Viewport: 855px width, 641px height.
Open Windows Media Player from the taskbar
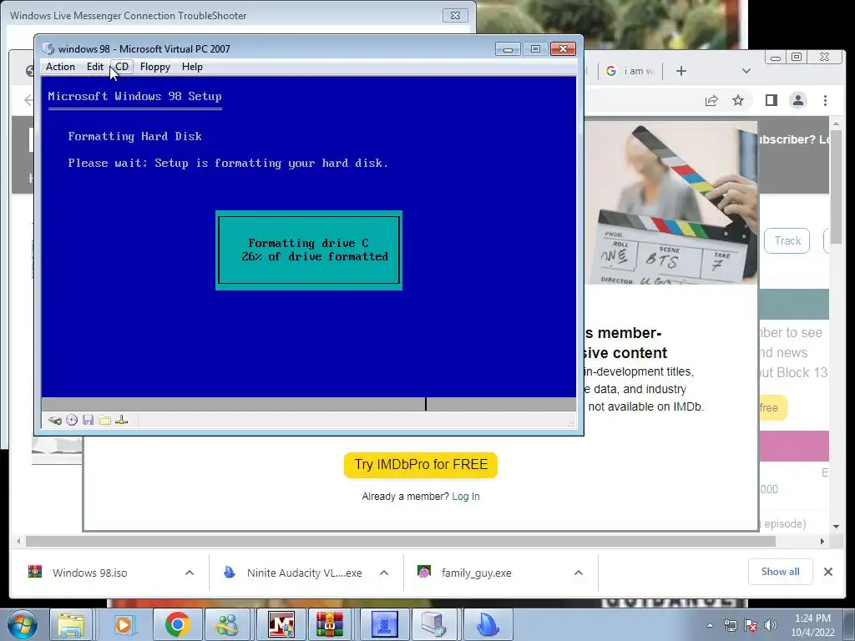124,624
